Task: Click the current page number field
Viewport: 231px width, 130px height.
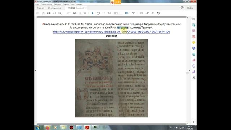Action: pyautogui.click(x=80, y=13)
